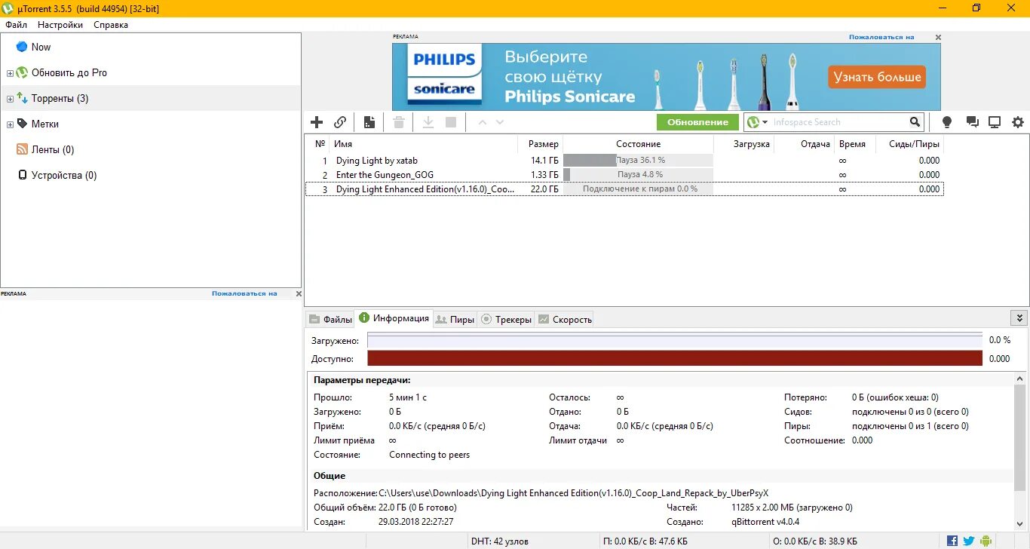
Task: Select the Enter the Gungeon_GOG torrent
Action: coord(624,175)
